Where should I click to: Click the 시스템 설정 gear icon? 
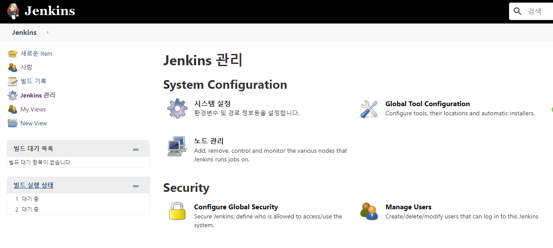[178, 108]
